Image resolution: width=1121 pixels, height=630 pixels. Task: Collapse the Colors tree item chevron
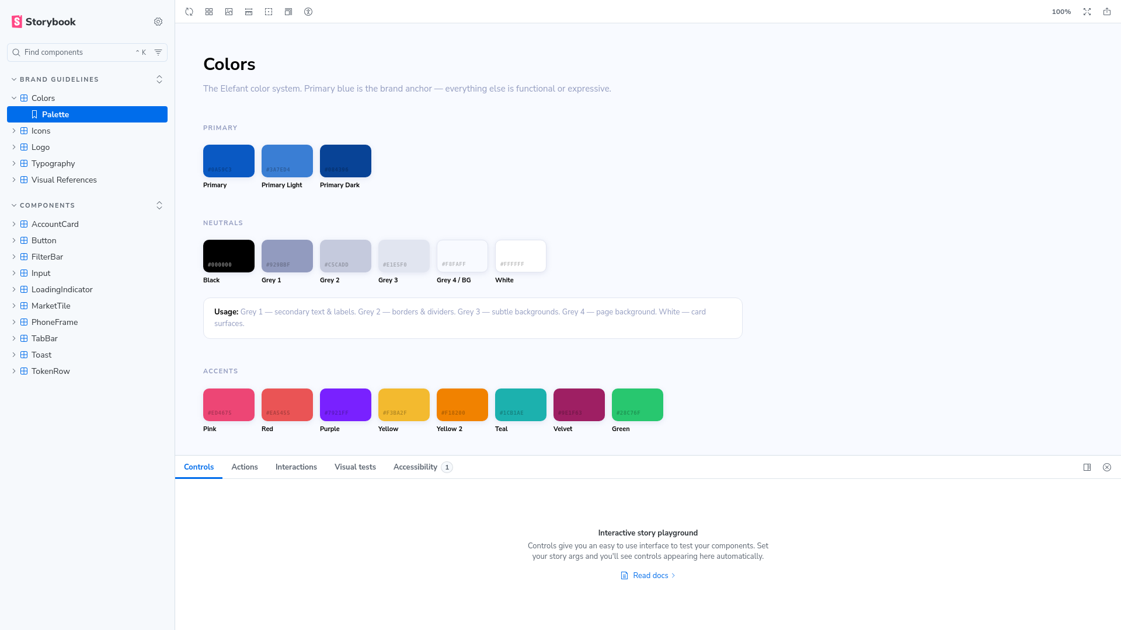coord(14,98)
